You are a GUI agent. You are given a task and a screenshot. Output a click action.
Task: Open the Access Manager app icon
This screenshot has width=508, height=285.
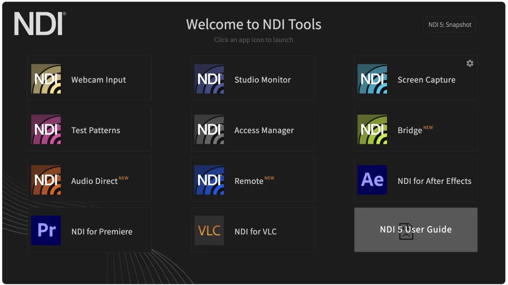[x=209, y=130]
